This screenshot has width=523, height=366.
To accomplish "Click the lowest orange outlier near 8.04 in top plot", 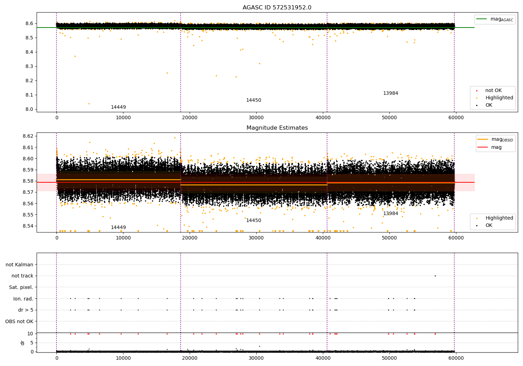I will (89, 104).
